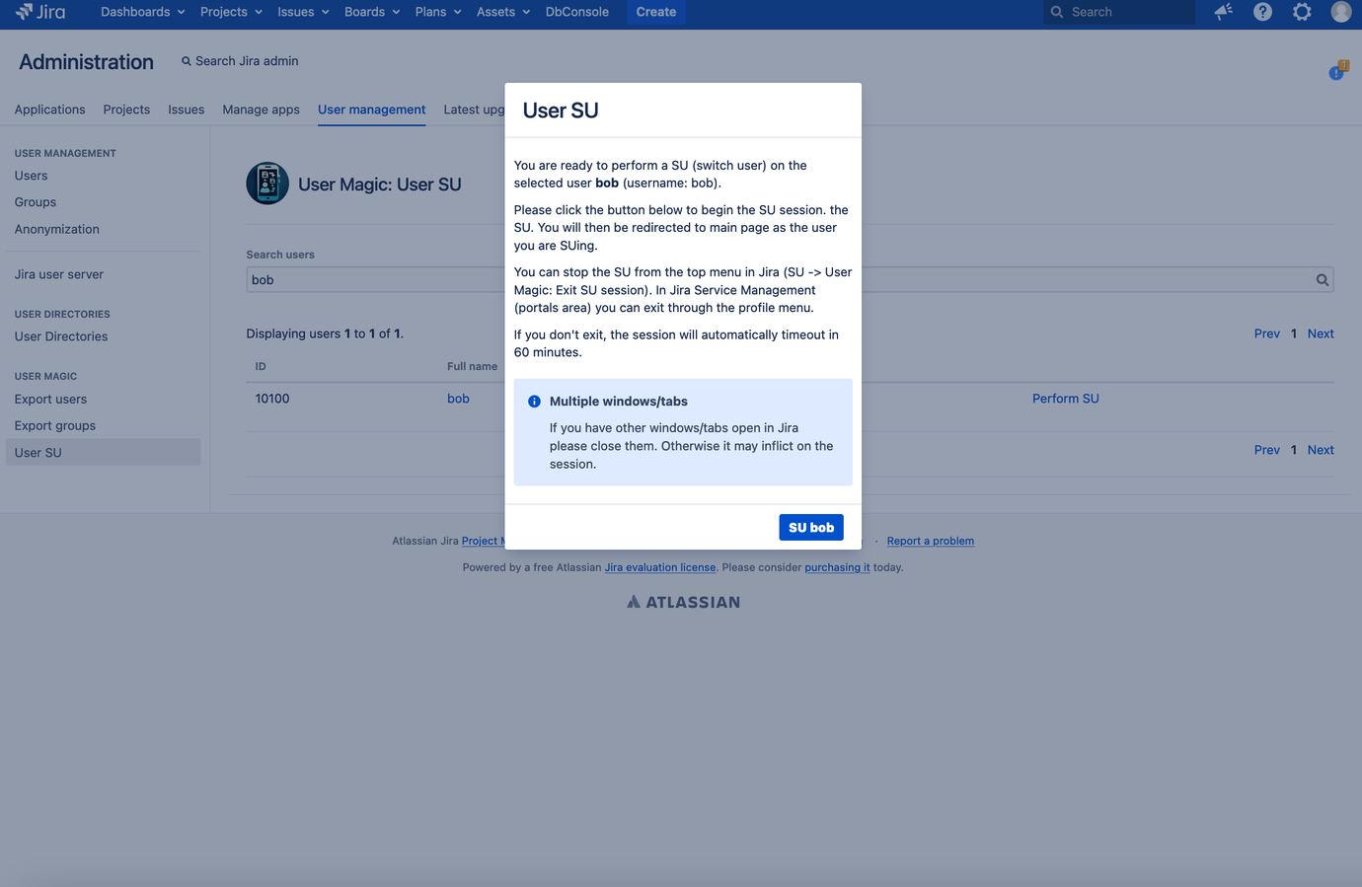Open the Jira evaluation license link
1362x887 pixels.
click(x=660, y=567)
